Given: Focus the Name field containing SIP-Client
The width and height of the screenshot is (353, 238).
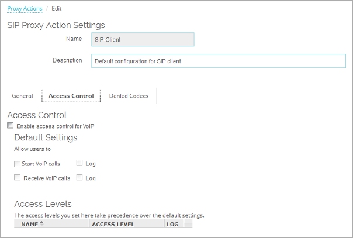Looking at the screenshot, I should [x=142, y=39].
